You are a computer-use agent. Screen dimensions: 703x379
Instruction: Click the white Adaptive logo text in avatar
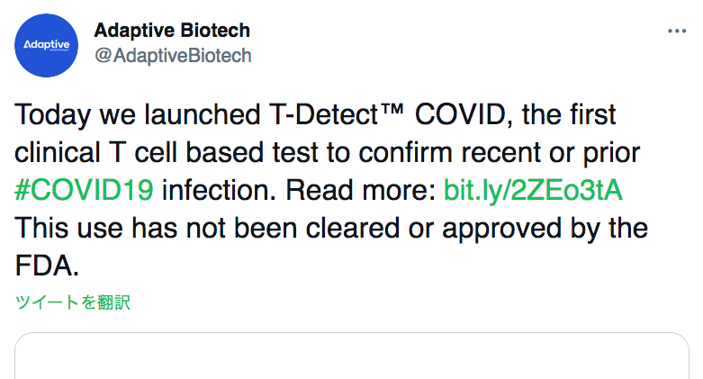coord(46,45)
